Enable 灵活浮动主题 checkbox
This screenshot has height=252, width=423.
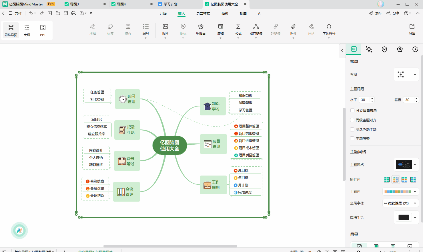[x=352, y=129]
